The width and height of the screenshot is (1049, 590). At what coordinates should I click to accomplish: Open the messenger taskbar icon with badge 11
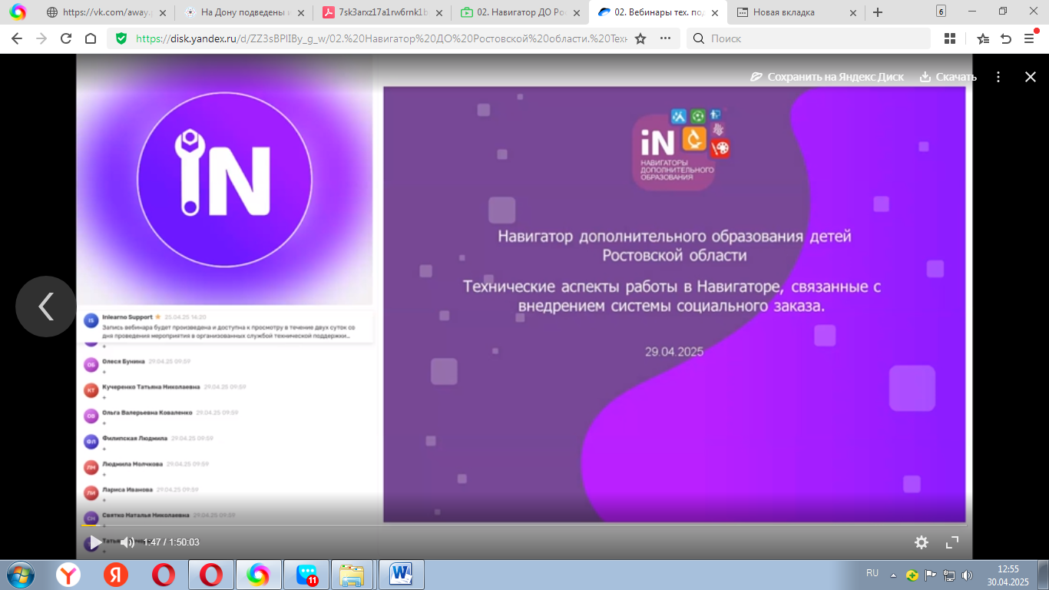tap(306, 575)
